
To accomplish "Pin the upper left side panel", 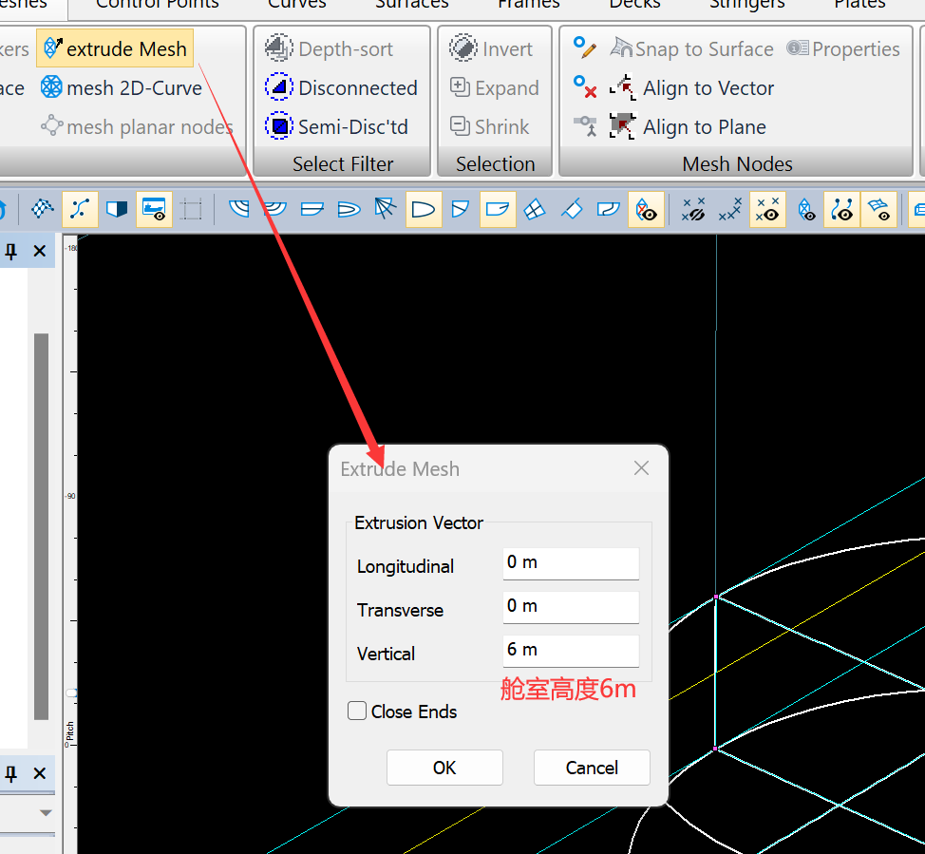I will point(11,251).
